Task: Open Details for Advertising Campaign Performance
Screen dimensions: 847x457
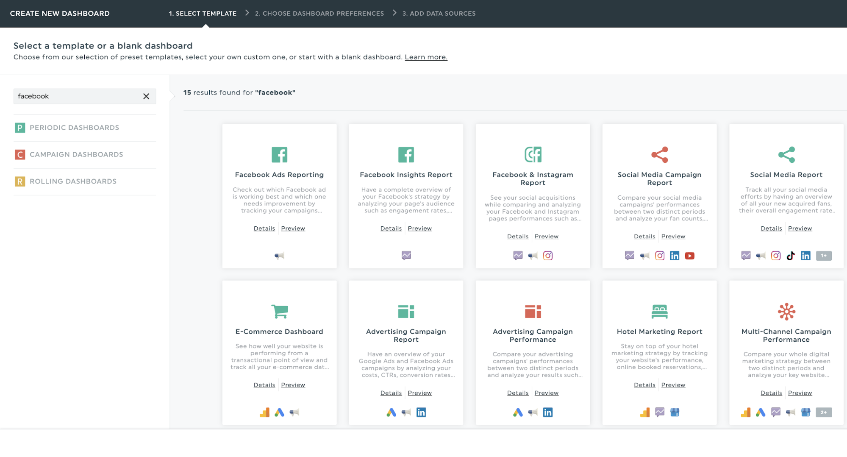Action: [x=518, y=393]
